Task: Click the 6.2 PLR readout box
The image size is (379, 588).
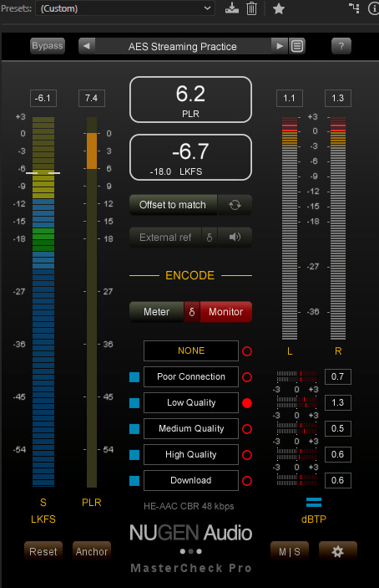Action: pos(191,100)
